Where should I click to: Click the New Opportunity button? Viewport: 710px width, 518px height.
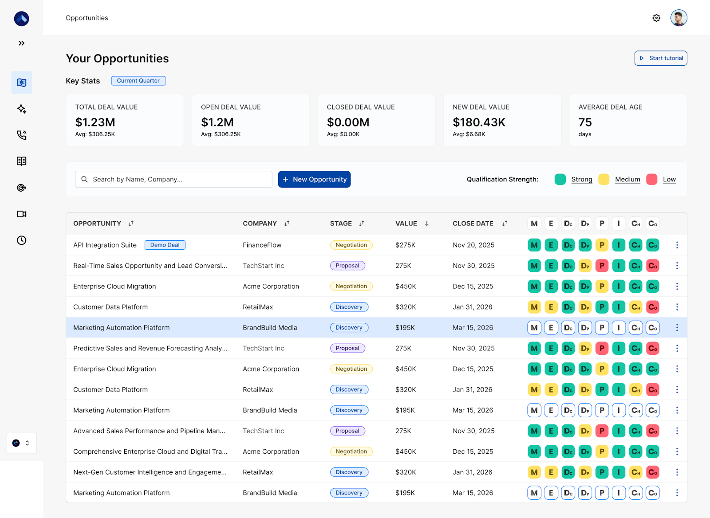tap(314, 179)
